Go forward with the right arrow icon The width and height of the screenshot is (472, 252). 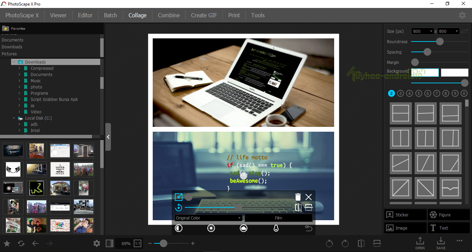pyautogui.click(x=49, y=244)
